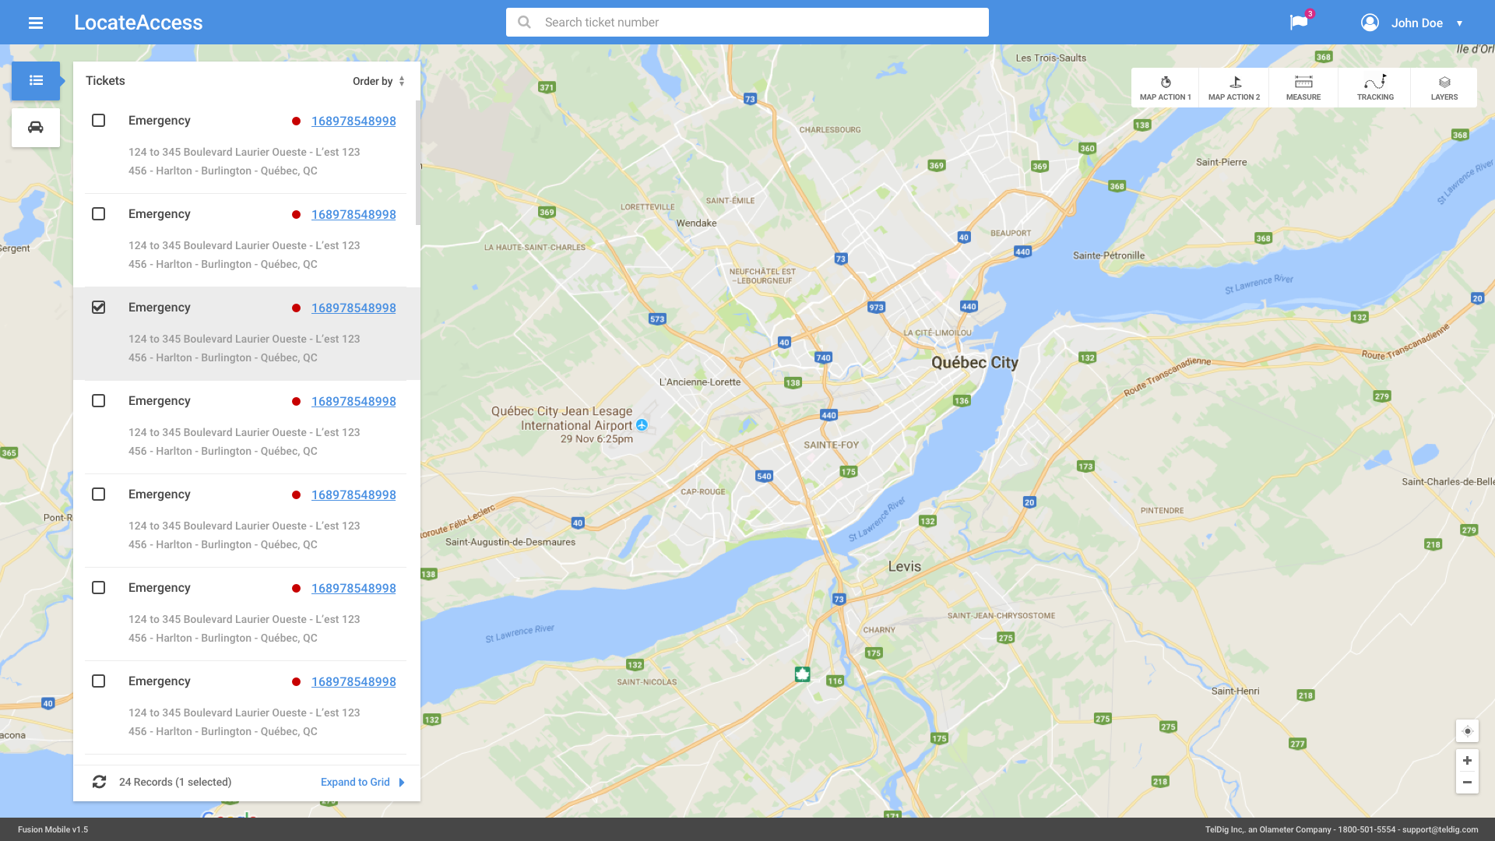This screenshot has width=1495, height=841.
Task: Tick the last visible ticket checkbox
Action: coord(99,681)
